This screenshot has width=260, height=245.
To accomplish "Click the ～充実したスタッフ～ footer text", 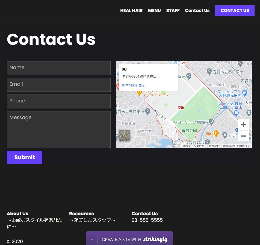I will pos(92,220).
